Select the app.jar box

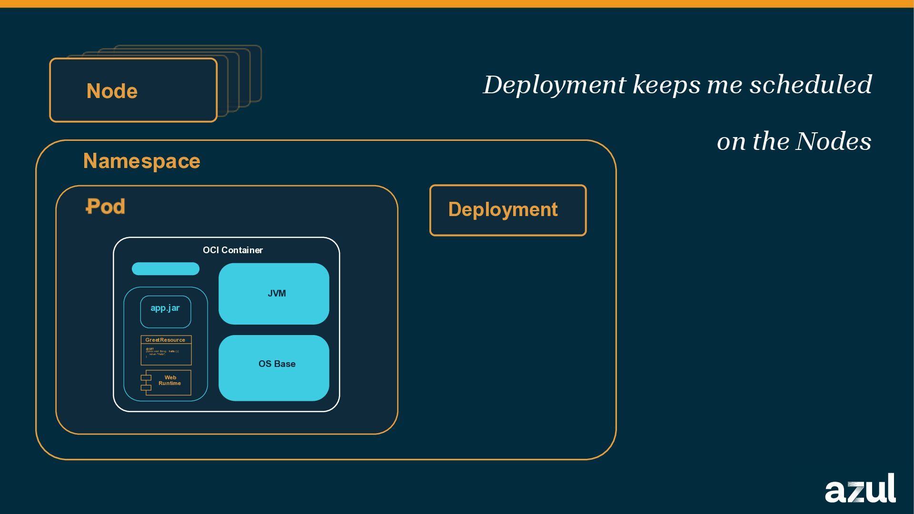point(166,312)
